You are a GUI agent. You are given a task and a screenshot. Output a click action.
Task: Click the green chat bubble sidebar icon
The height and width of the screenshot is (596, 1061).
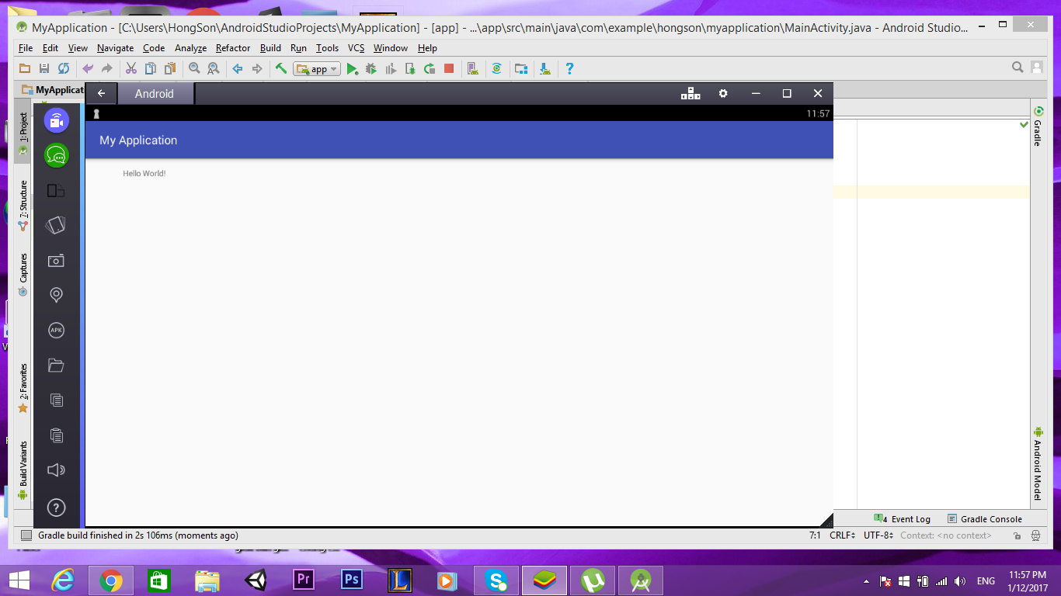(56, 155)
